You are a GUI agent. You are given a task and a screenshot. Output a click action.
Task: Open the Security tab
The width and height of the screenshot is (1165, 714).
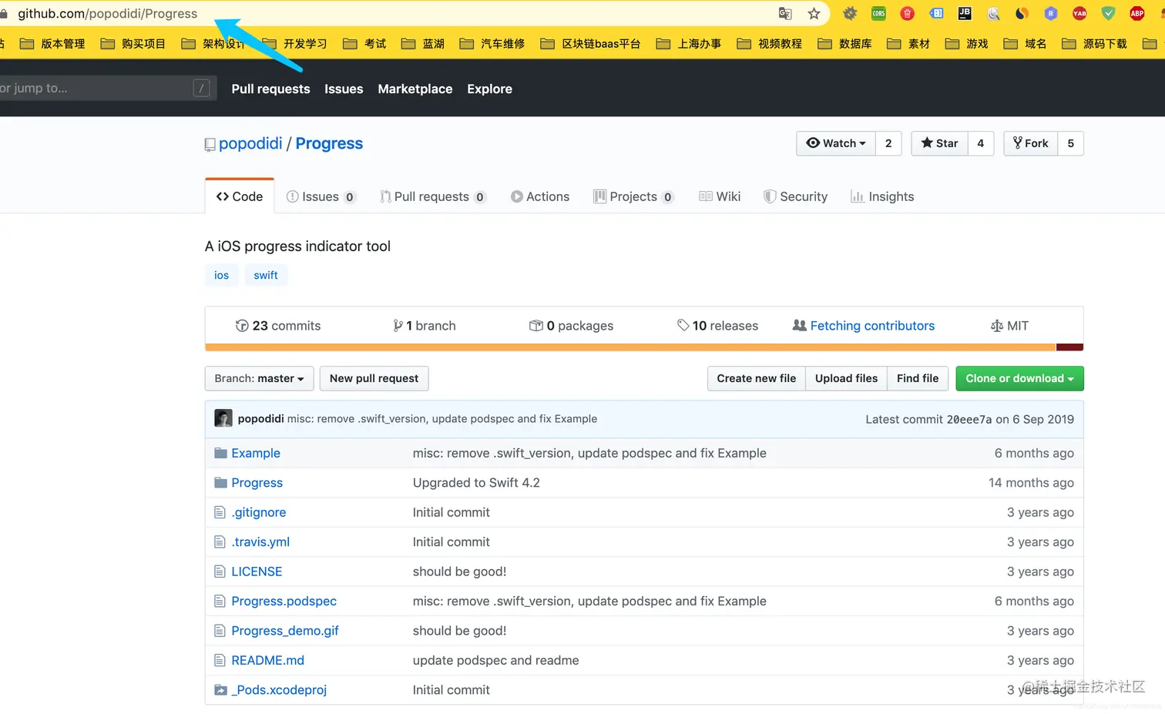pos(795,196)
